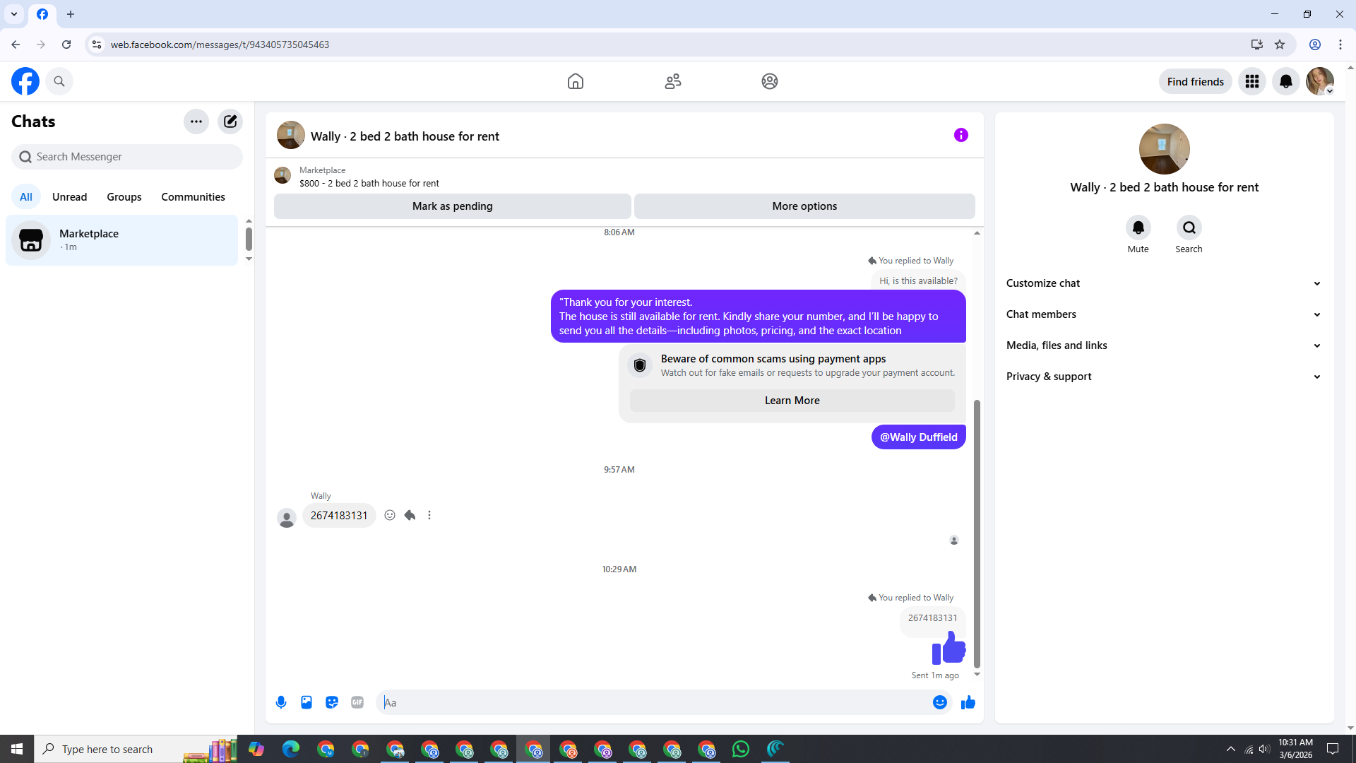1356x763 pixels.
Task: Reply to Wally's phone number message
Action: [410, 515]
